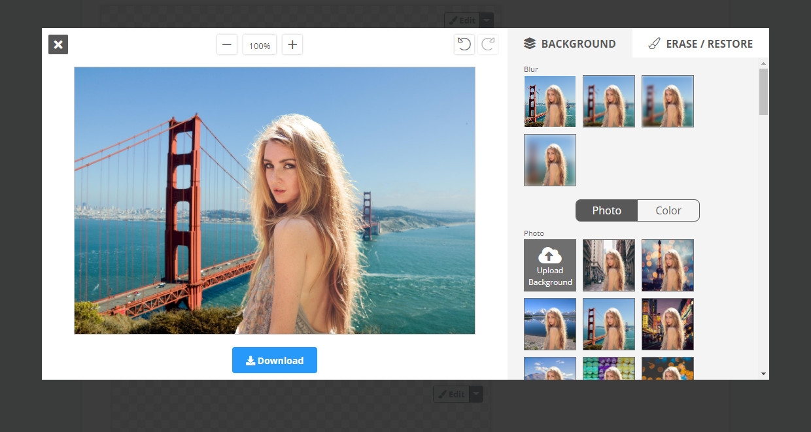
Task: Apply the Eiffel Tower bokeh background
Action: point(668,265)
